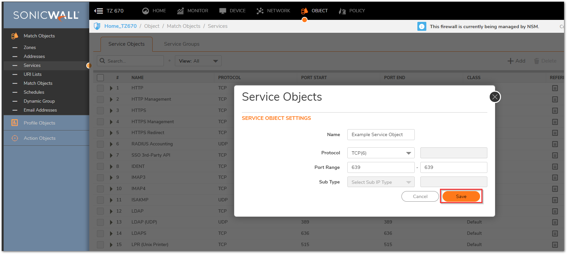Toggle the select-all header checkbox

pos(100,77)
